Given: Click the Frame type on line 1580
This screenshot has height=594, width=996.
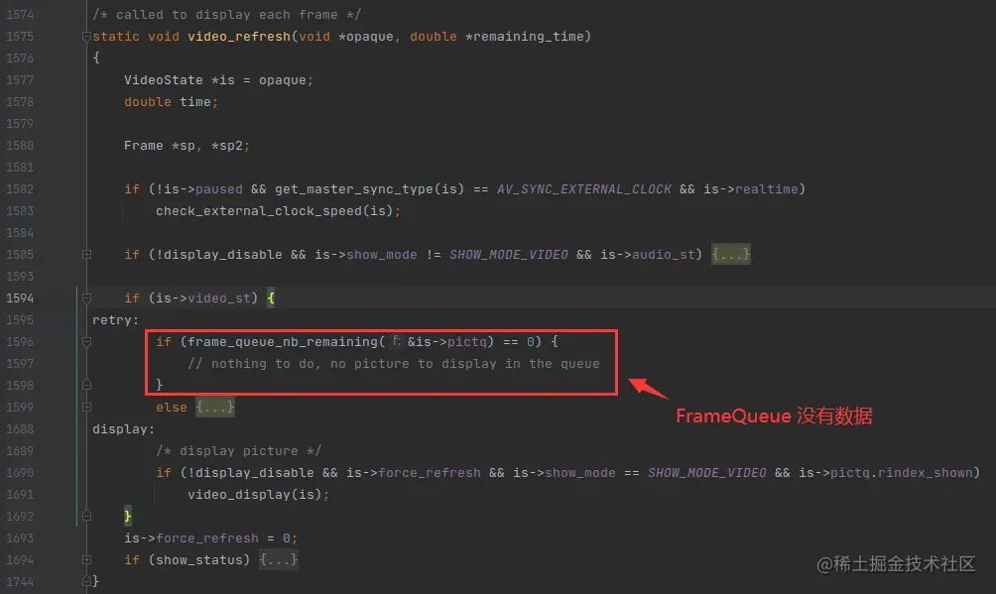Looking at the screenshot, I should coord(144,146).
